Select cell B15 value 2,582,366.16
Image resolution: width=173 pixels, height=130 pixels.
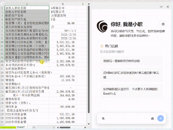click(x=63, y=61)
